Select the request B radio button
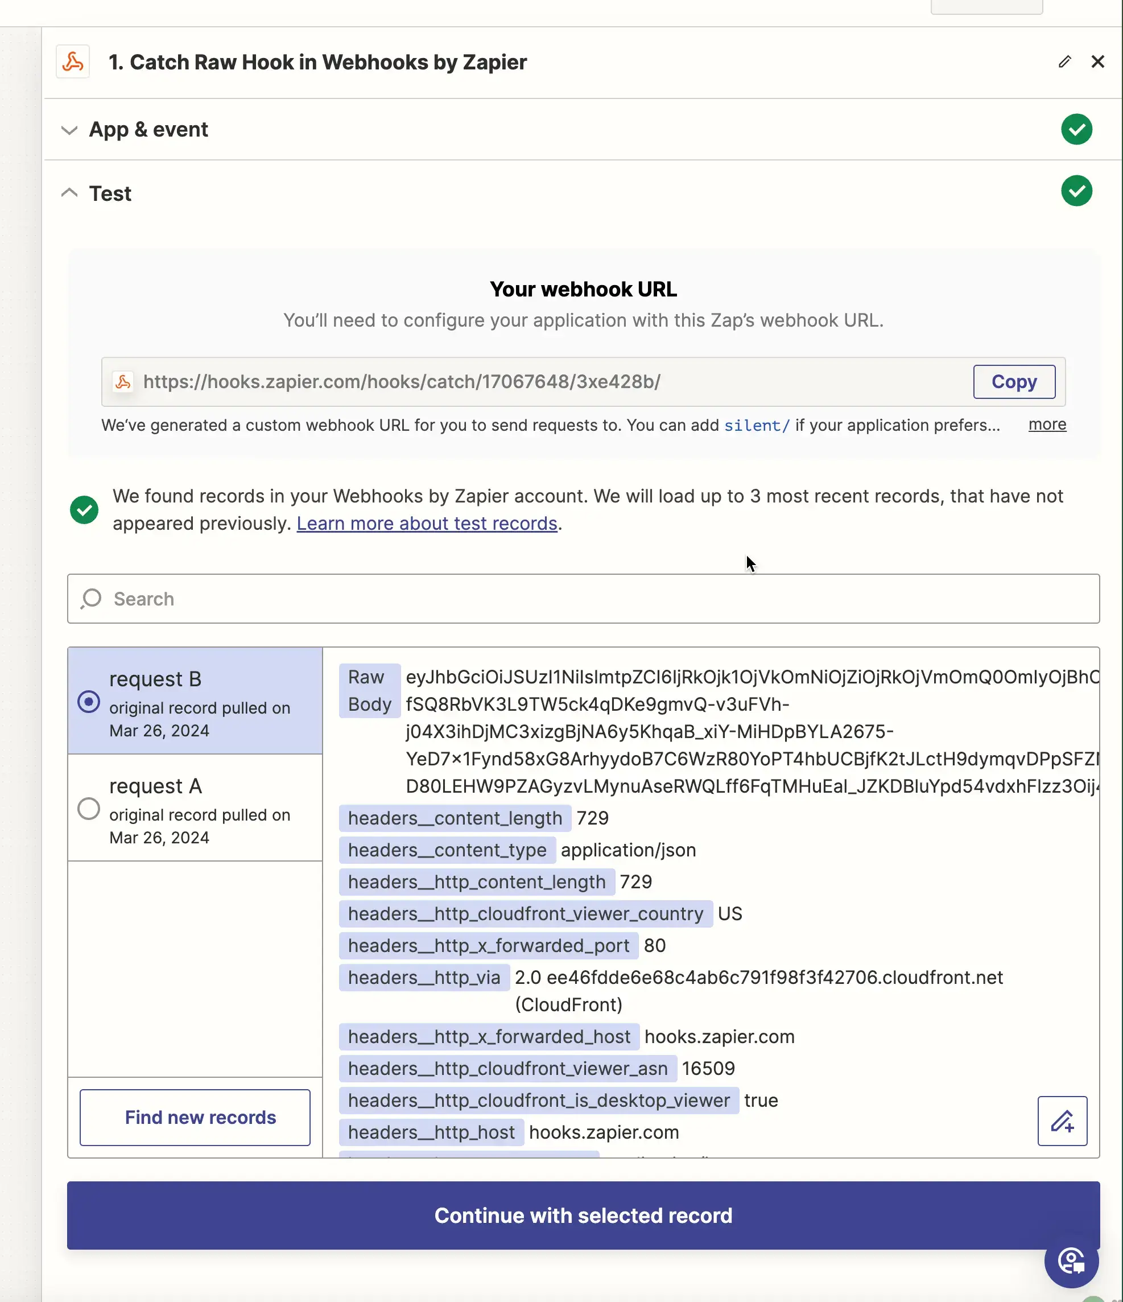 coord(89,701)
